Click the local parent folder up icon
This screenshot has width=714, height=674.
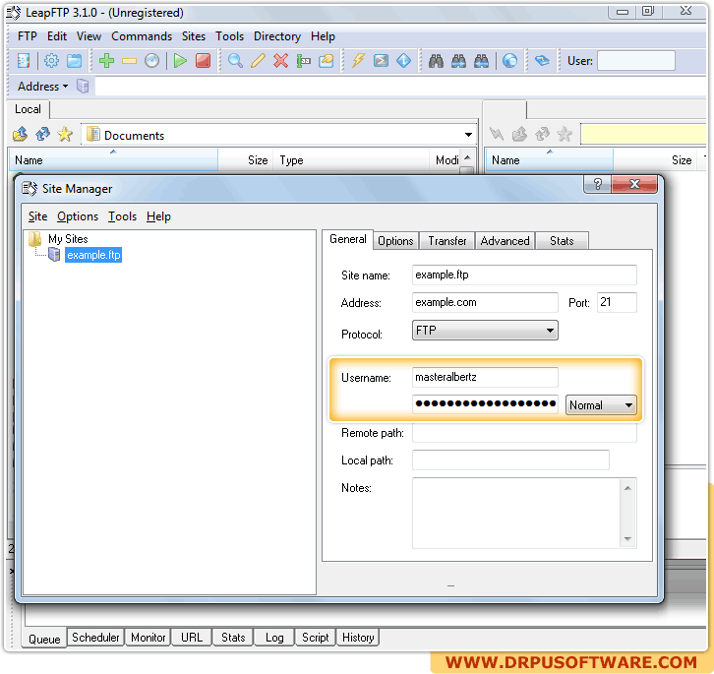pos(20,134)
